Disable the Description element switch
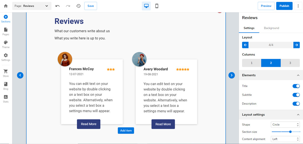Viewport: 303px width, 144px height. (x=296, y=104)
